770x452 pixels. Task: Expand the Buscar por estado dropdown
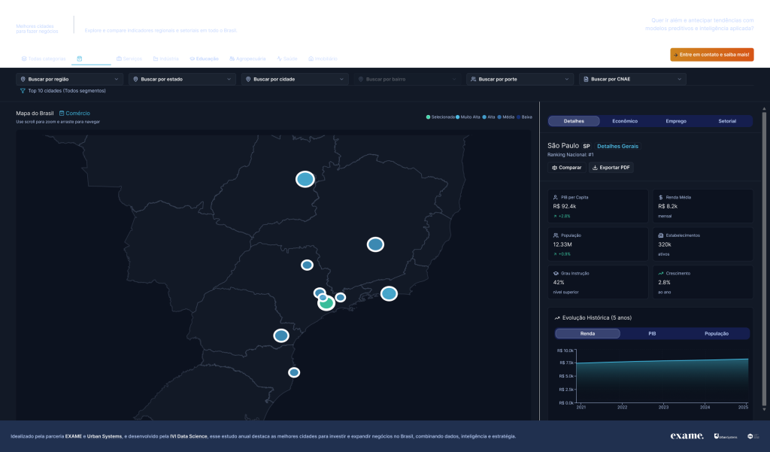click(x=182, y=79)
